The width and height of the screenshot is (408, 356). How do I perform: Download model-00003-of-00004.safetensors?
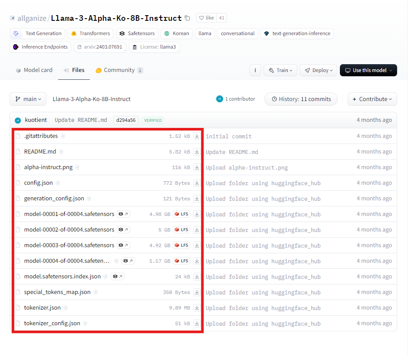[x=197, y=245]
